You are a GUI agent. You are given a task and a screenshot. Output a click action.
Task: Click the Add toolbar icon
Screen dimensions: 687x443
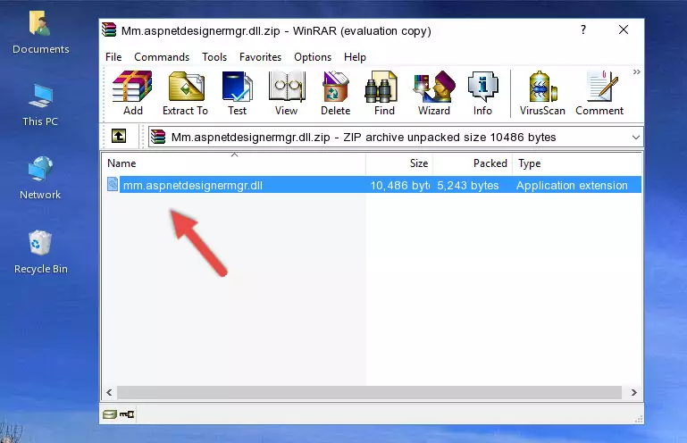(x=132, y=93)
